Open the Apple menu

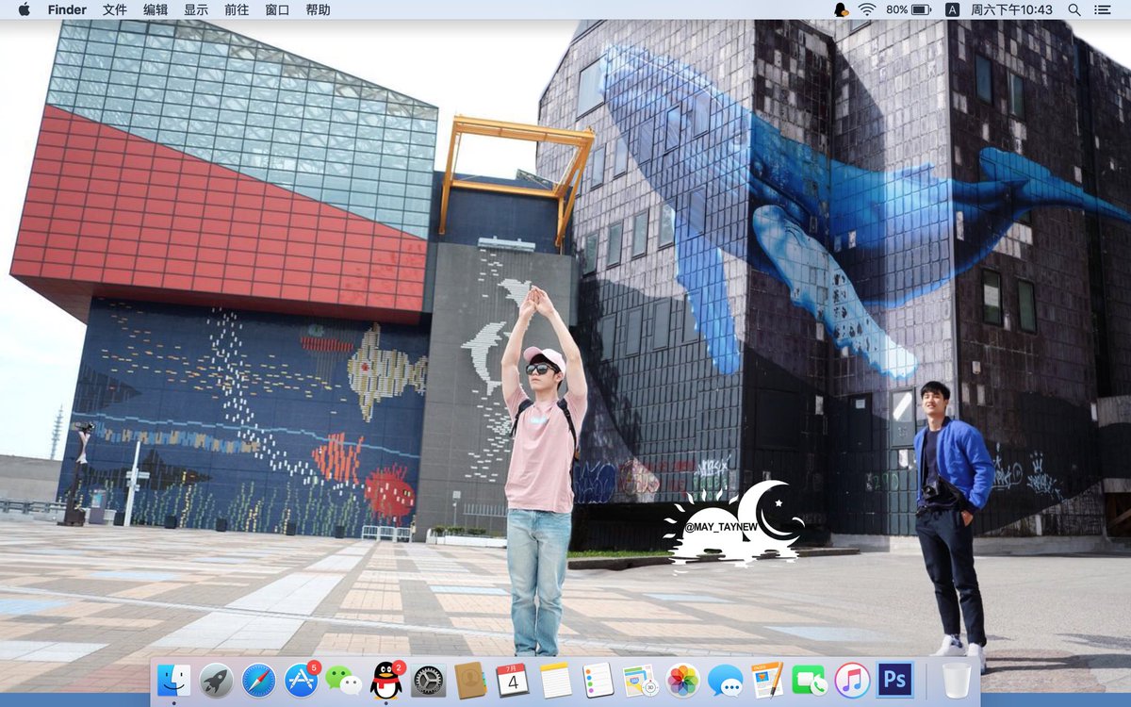24,9
